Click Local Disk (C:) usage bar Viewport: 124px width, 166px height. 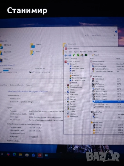click(x=6, y=71)
